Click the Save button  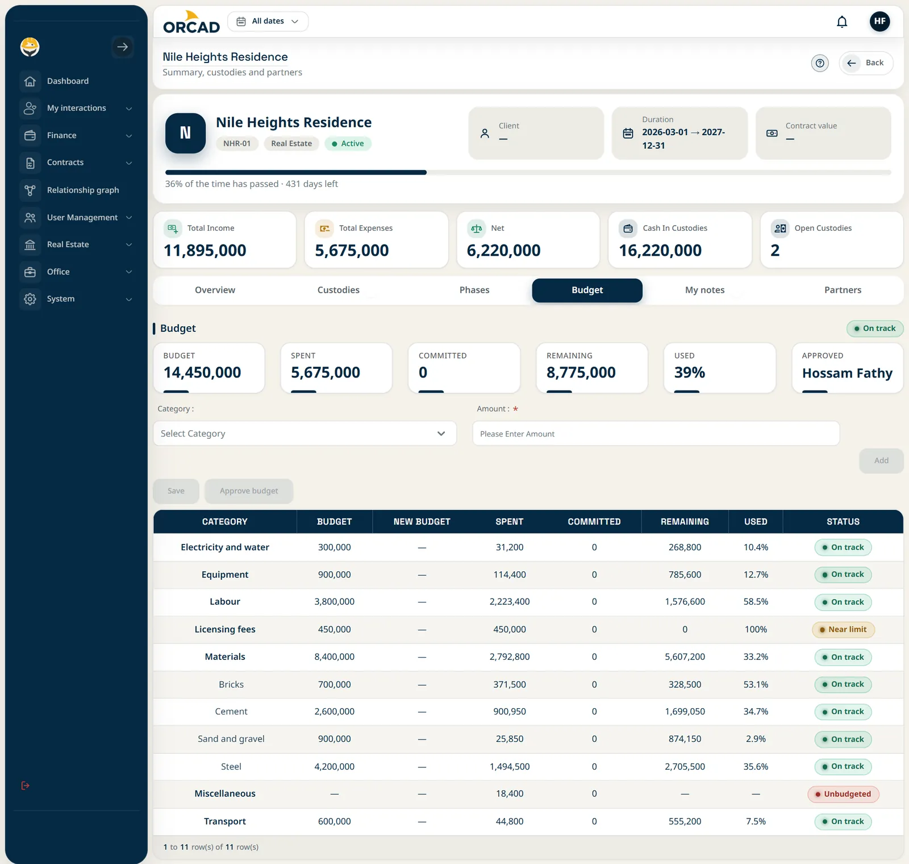point(176,491)
